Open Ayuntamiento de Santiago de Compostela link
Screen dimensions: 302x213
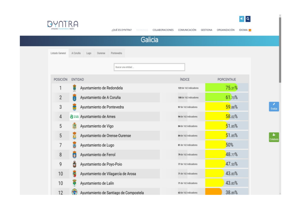(112, 193)
